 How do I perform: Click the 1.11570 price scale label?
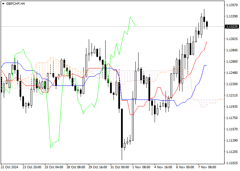click(x=232, y=129)
